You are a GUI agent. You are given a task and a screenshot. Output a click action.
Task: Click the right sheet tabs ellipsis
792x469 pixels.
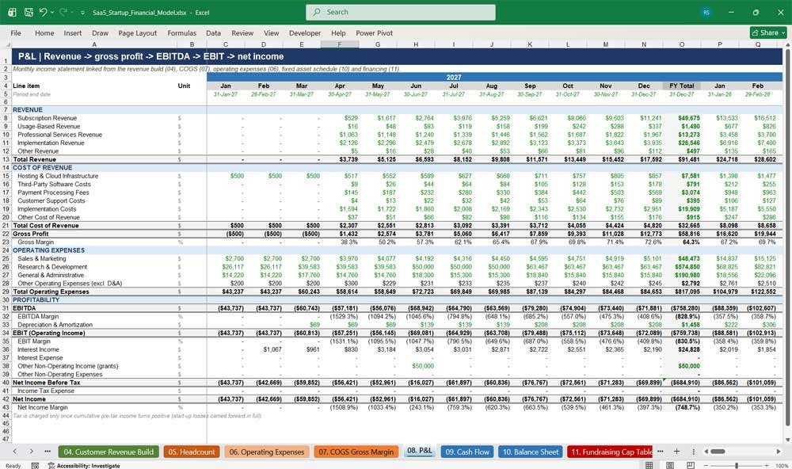(661, 452)
